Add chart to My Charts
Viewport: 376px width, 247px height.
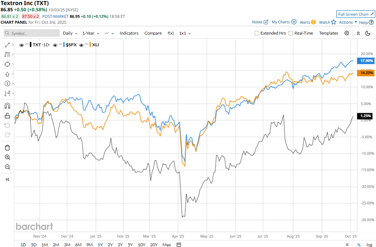294,22
